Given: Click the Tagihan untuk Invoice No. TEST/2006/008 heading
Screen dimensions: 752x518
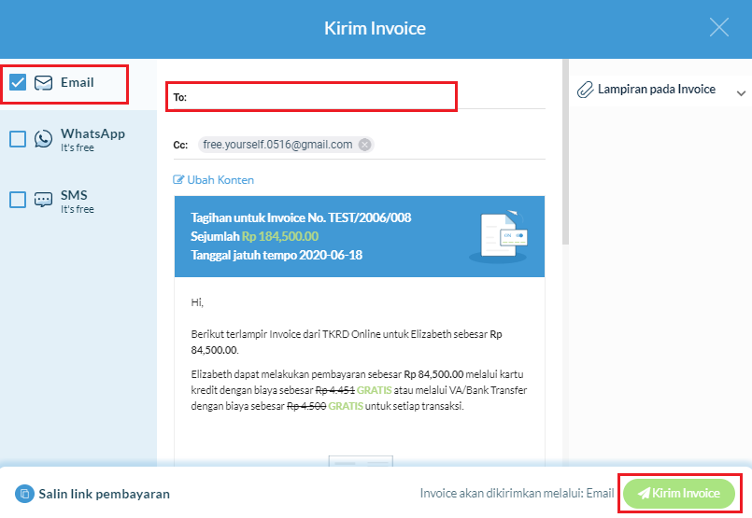Looking at the screenshot, I should (301, 217).
